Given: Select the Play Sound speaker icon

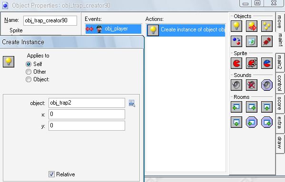Looking at the screenshot, I should pos(236,85).
